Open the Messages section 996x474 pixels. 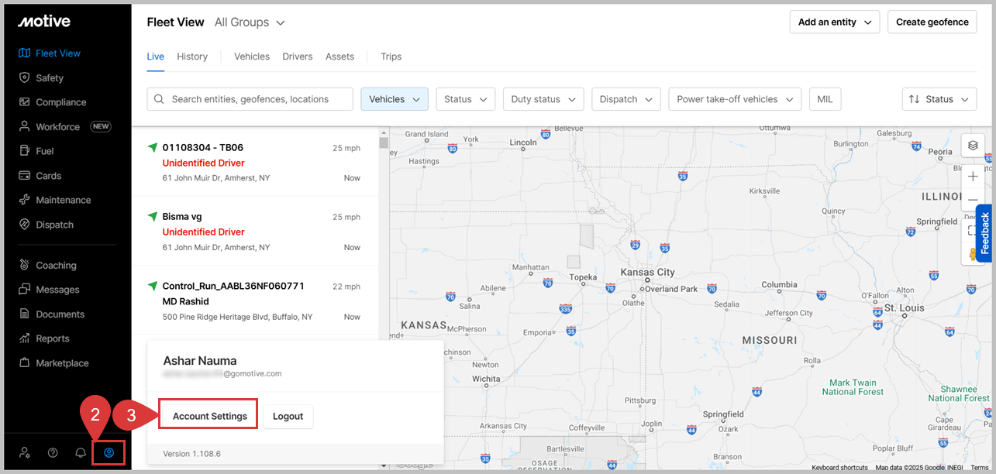click(49, 290)
